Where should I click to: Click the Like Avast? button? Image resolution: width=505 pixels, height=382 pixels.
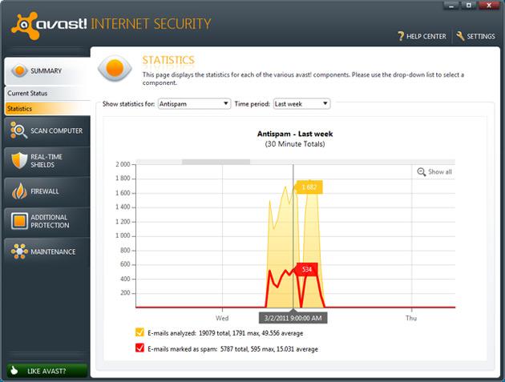pyautogui.click(x=47, y=371)
